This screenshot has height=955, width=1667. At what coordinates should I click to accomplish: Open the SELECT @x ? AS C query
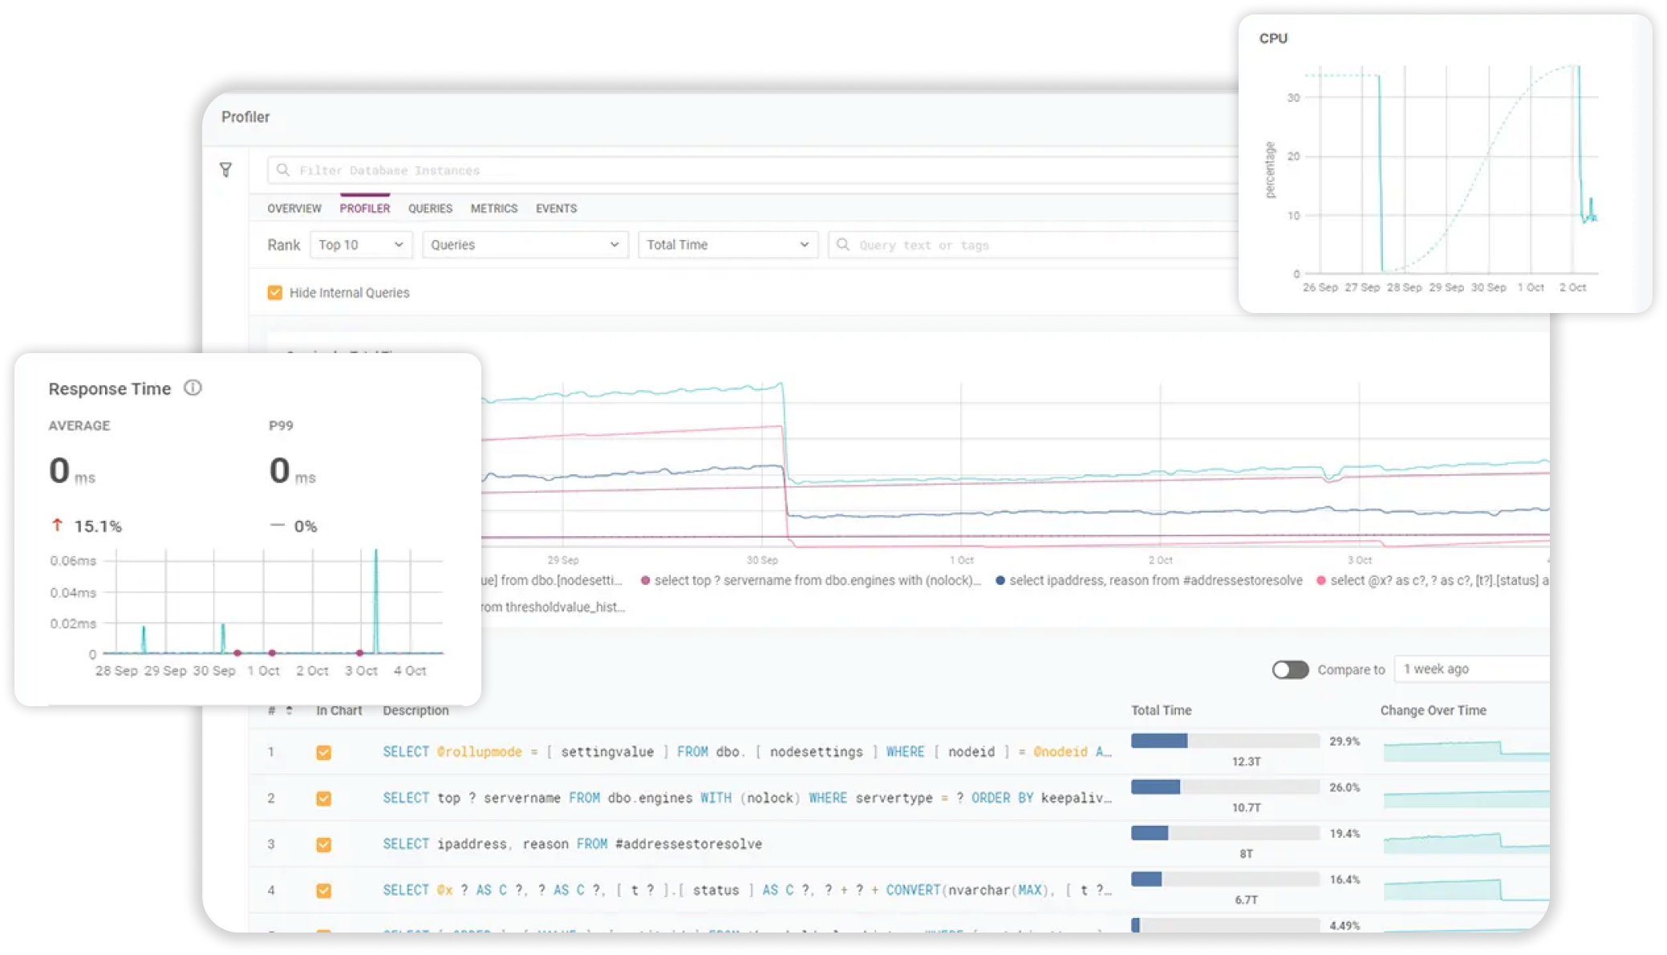tap(747, 890)
